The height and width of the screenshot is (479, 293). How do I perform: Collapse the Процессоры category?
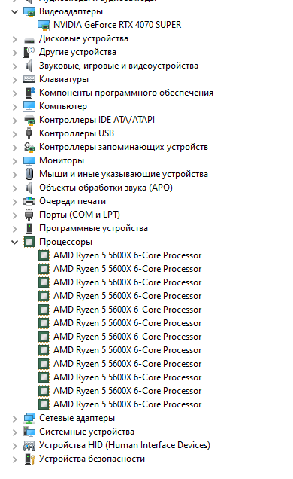[x=14, y=243]
